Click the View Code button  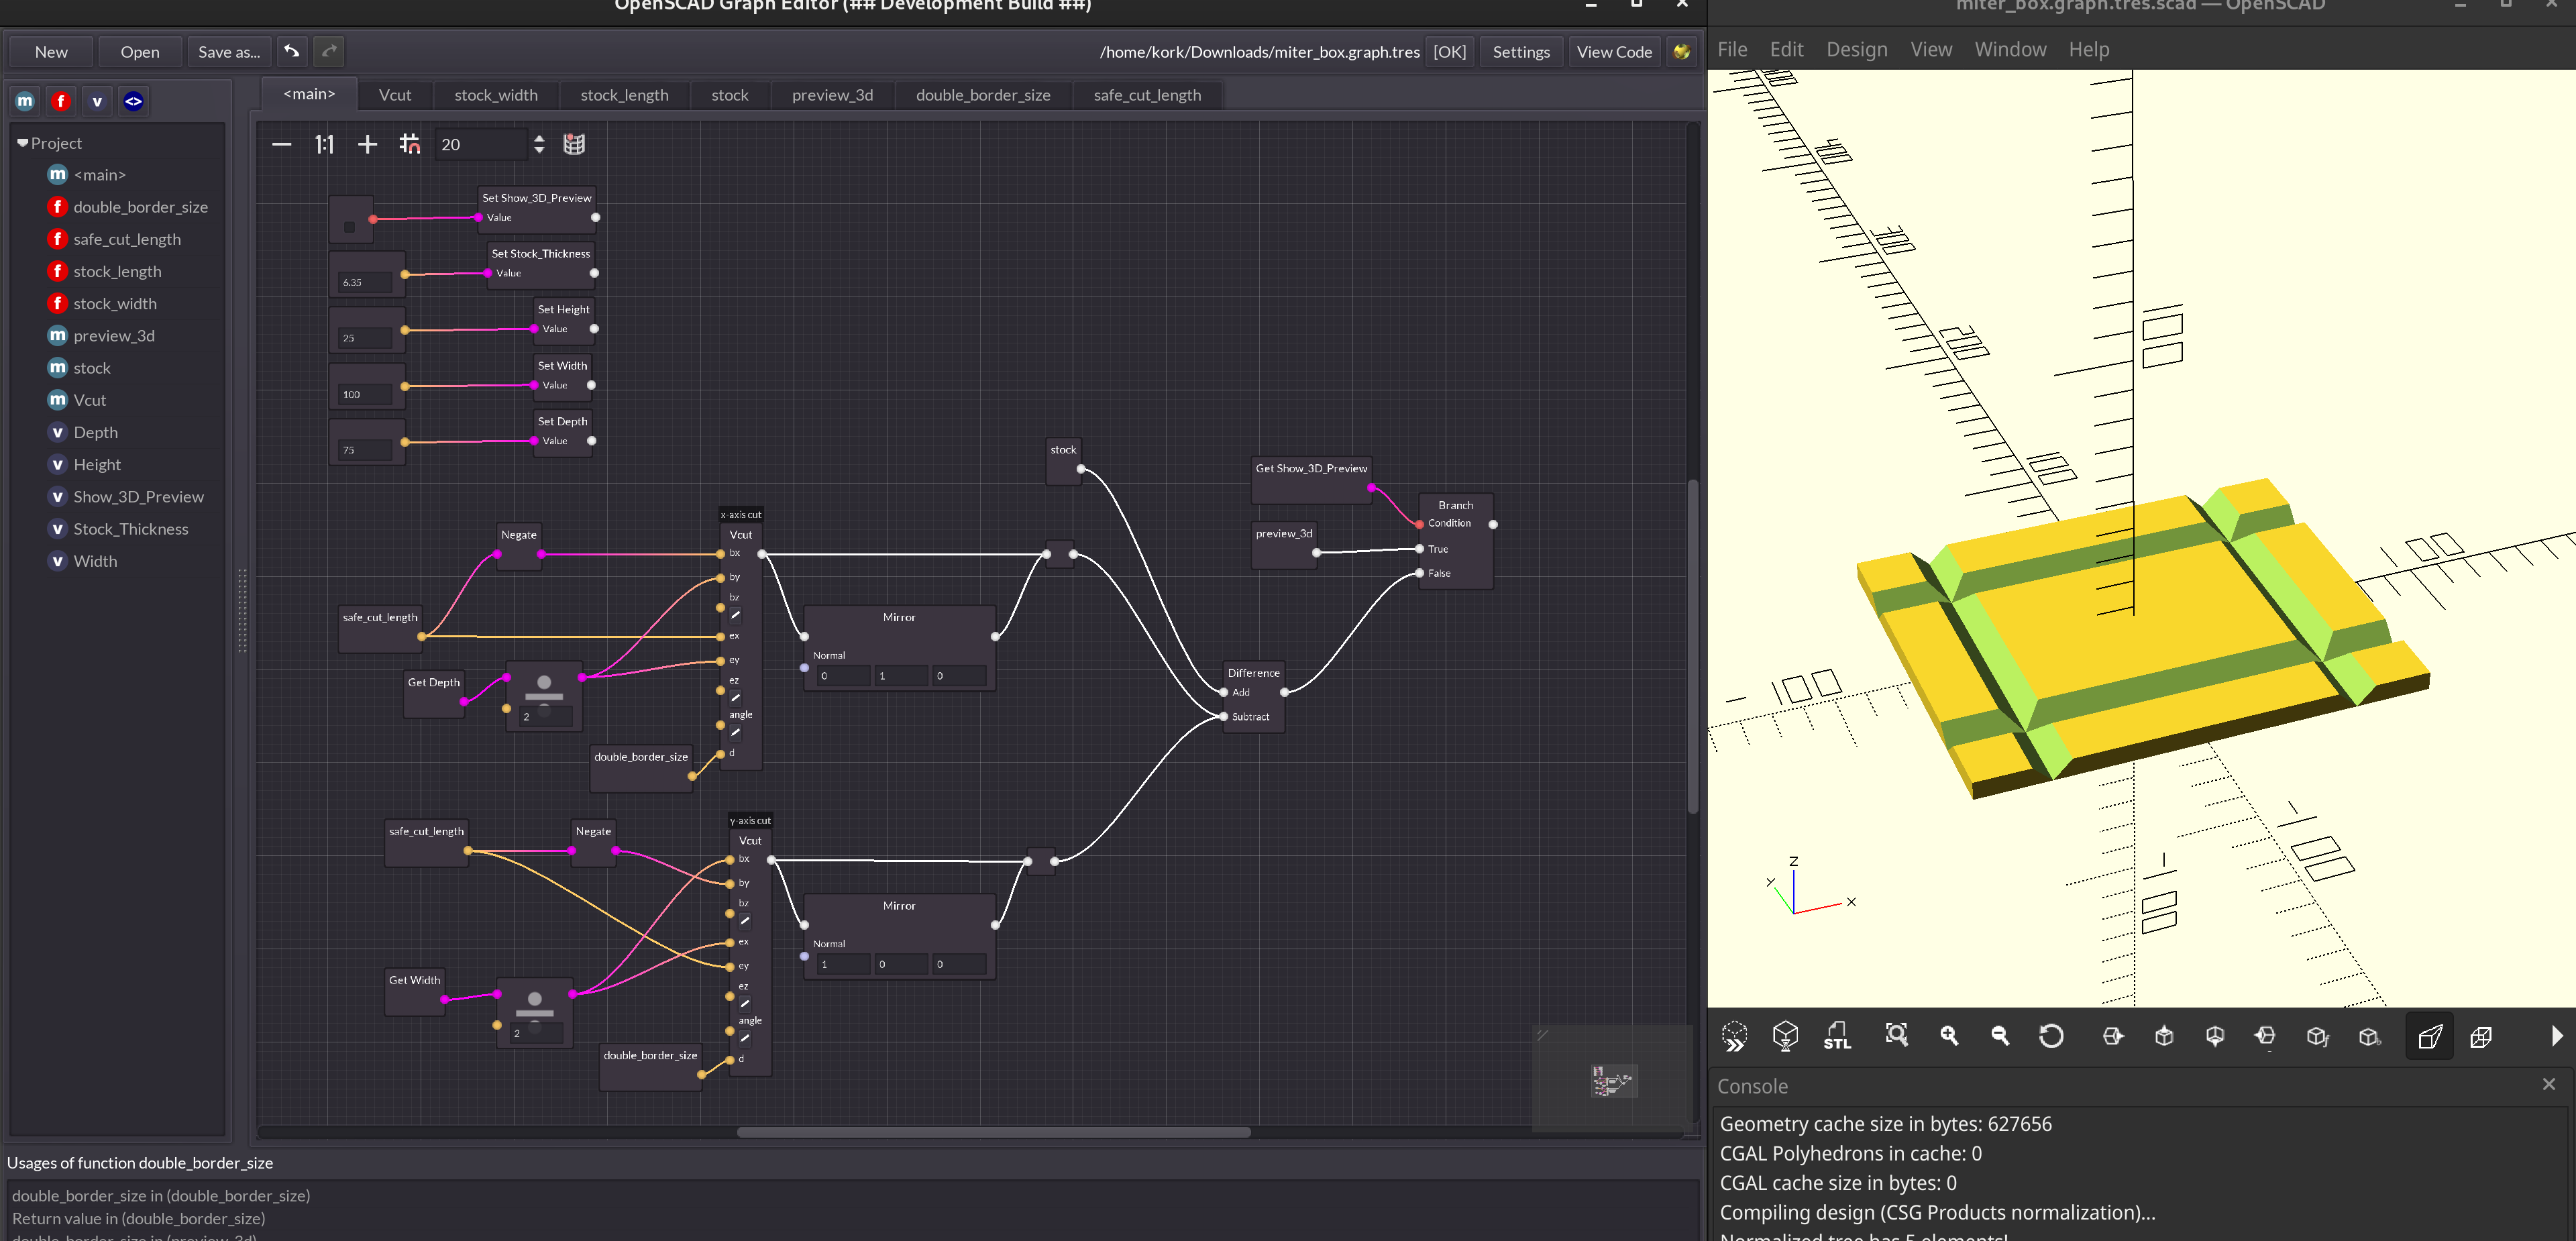(x=1614, y=52)
